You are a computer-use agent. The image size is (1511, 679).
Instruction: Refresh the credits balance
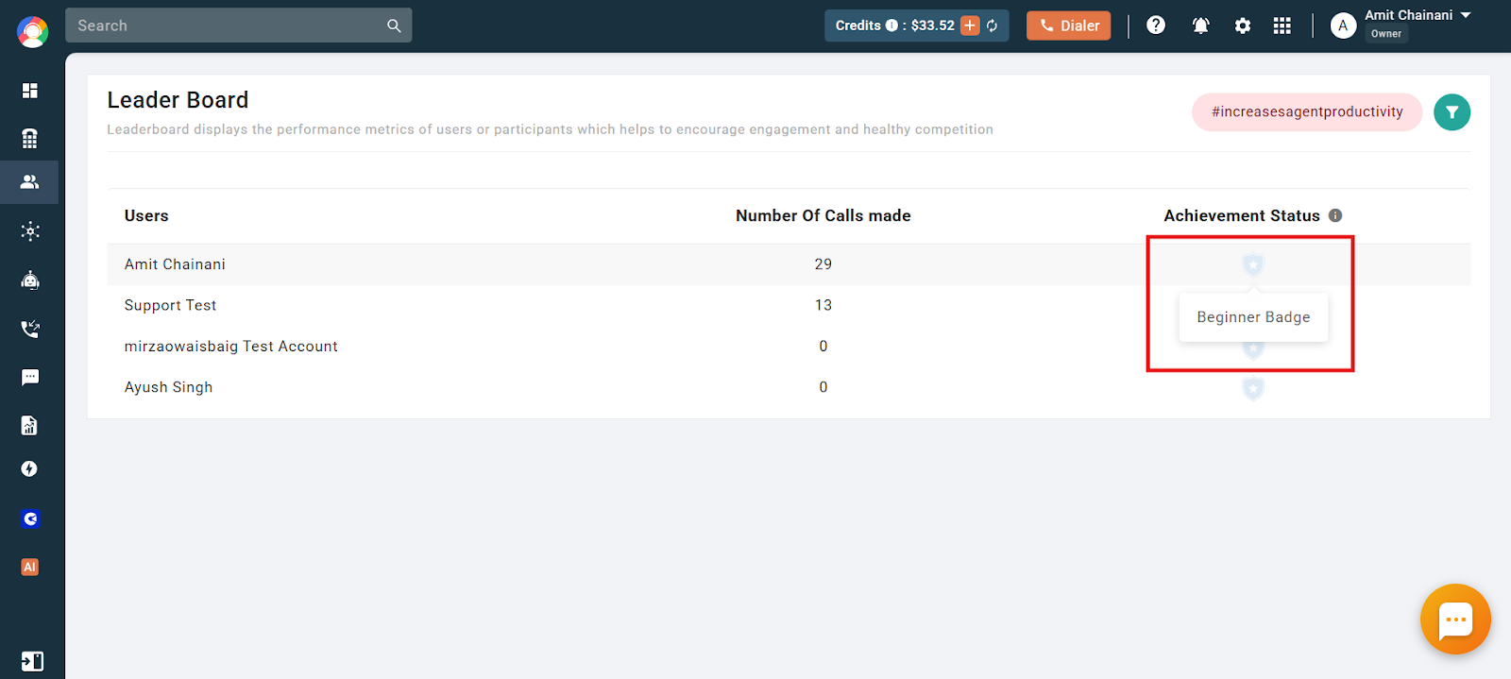coord(993,25)
